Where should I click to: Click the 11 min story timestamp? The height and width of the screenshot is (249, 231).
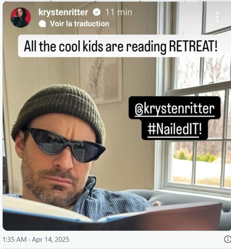[x=119, y=12]
